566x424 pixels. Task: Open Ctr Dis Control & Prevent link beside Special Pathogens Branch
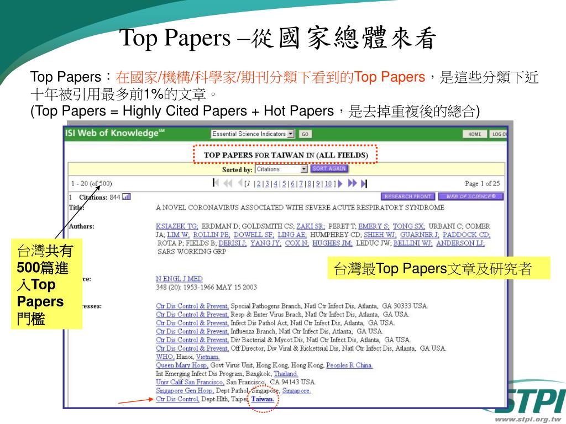click(192, 306)
